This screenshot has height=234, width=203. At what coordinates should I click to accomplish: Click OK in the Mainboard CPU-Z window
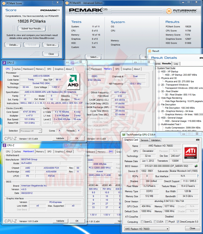tap(77, 221)
